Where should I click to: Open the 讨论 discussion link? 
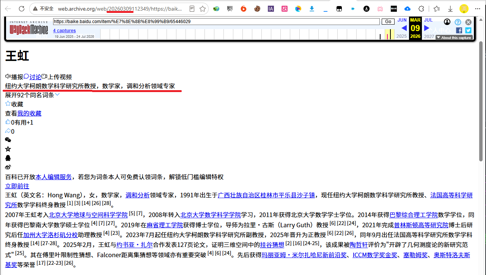[35, 77]
